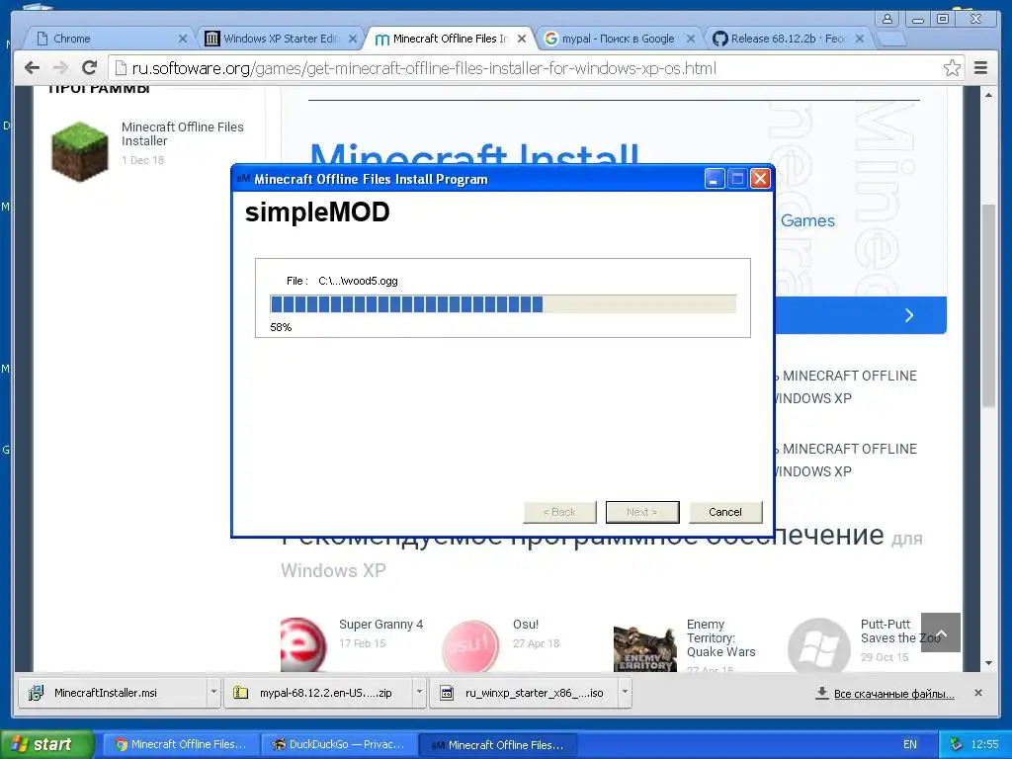Close the Release 68.12.2b tab
Viewport: 1012px width, 759px height.
point(860,39)
